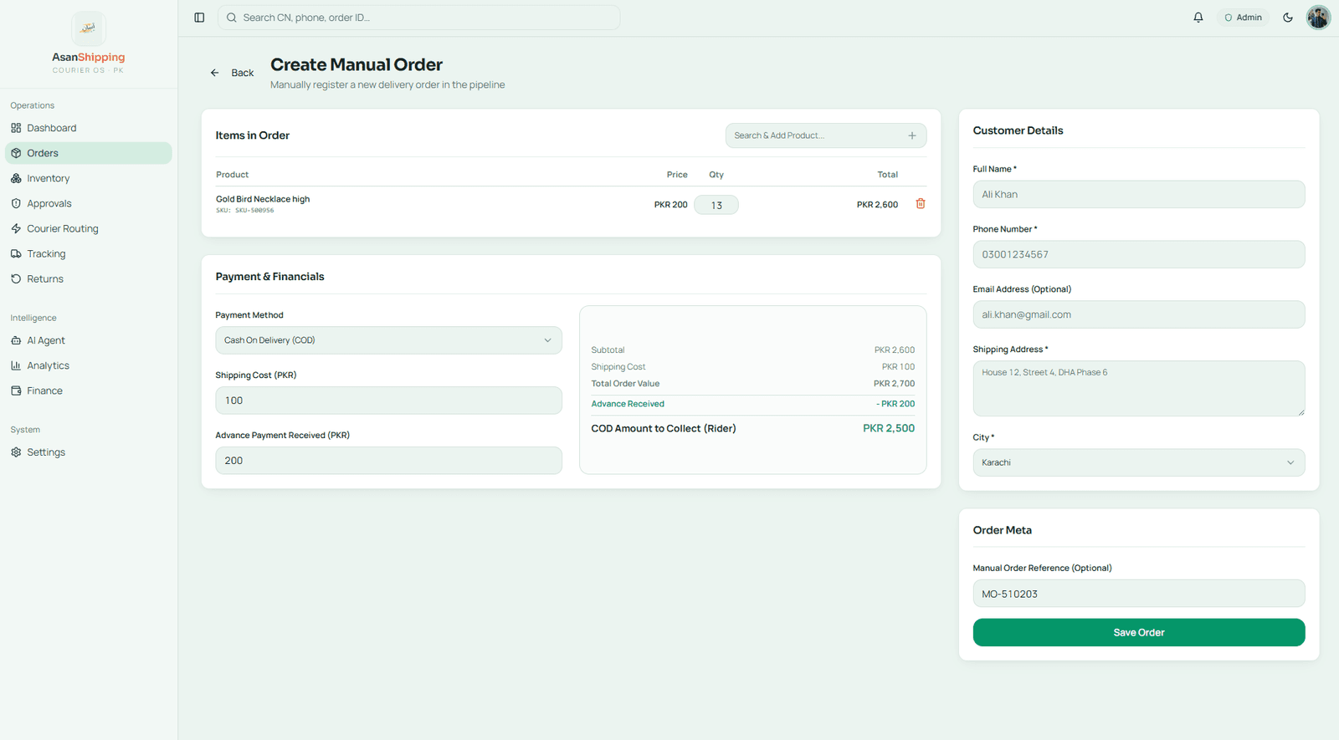
Task: Open the Inventory section
Action: pyautogui.click(x=89, y=178)
